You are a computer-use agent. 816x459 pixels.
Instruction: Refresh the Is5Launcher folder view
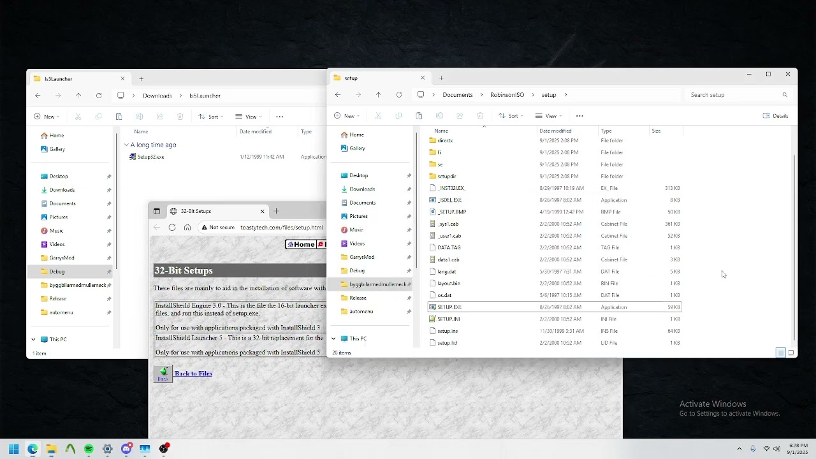tap(99, 96)
